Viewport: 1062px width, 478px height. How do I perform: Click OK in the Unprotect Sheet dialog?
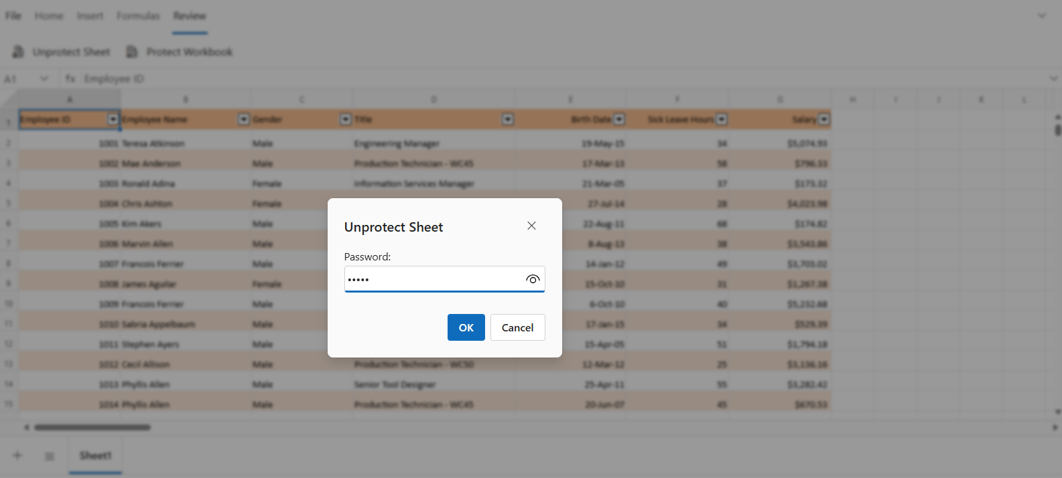(466, 327)
